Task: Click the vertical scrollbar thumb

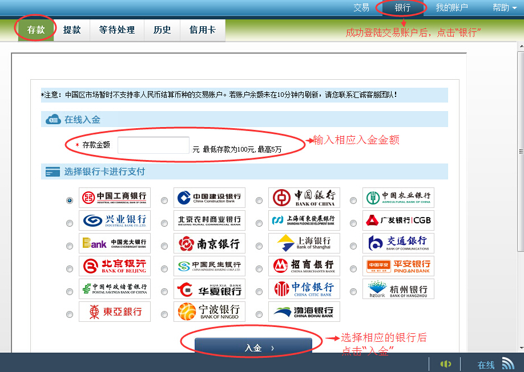Action: (521, 151)
